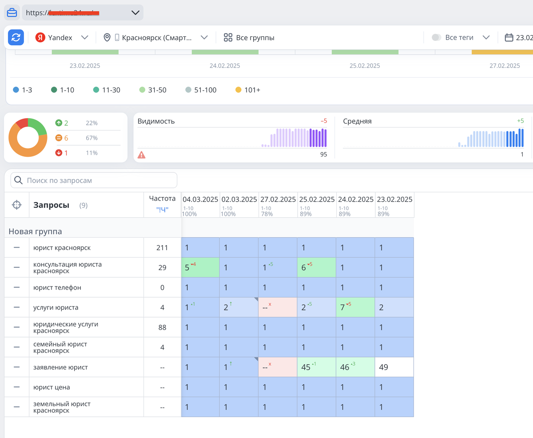533x438 pixels.
Task: Toggle the Все теги switch
Action: coord(437,38)
